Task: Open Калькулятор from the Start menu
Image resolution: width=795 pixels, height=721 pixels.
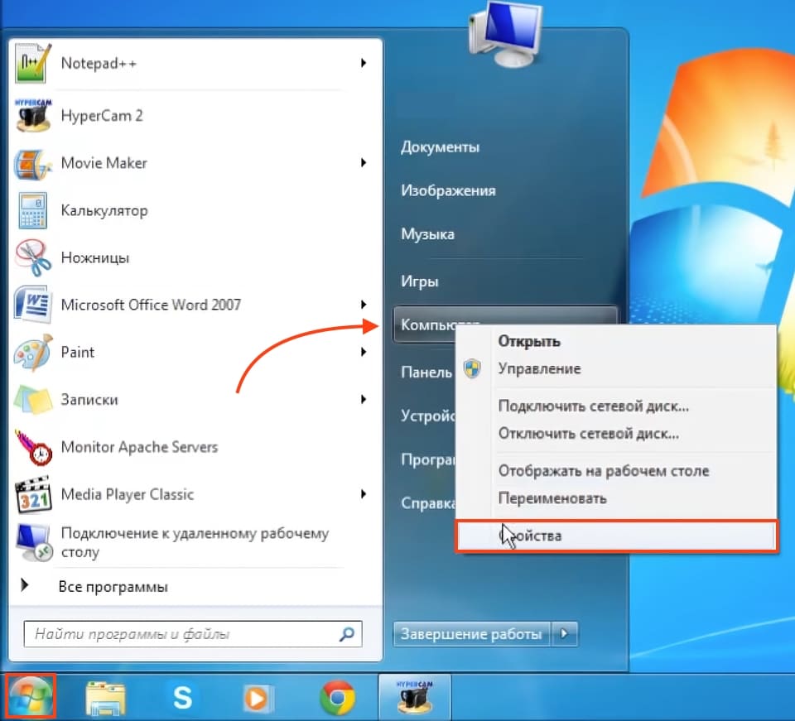Action: pyautogui.click(x=104, y=211)
